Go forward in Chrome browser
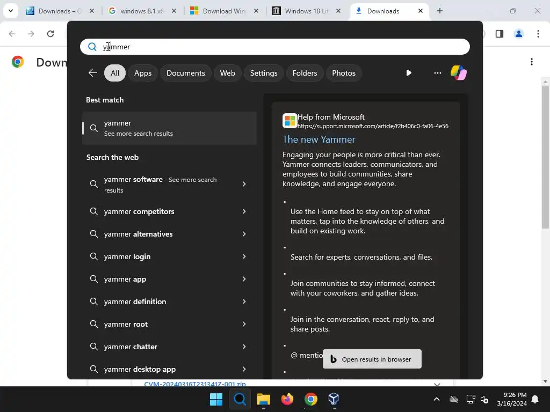 31,34
